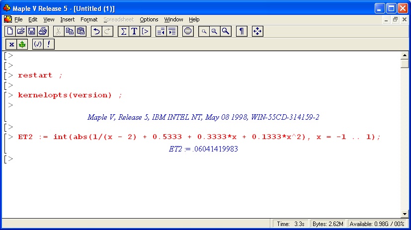The width and height of the screenshot is (411, 230).
Task: Insert text using the T icon
Action: click(x=134, y=31)
